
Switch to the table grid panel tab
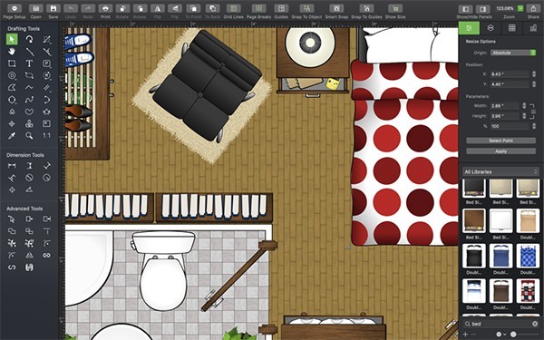pyautogui.click(x=511, y=28)
